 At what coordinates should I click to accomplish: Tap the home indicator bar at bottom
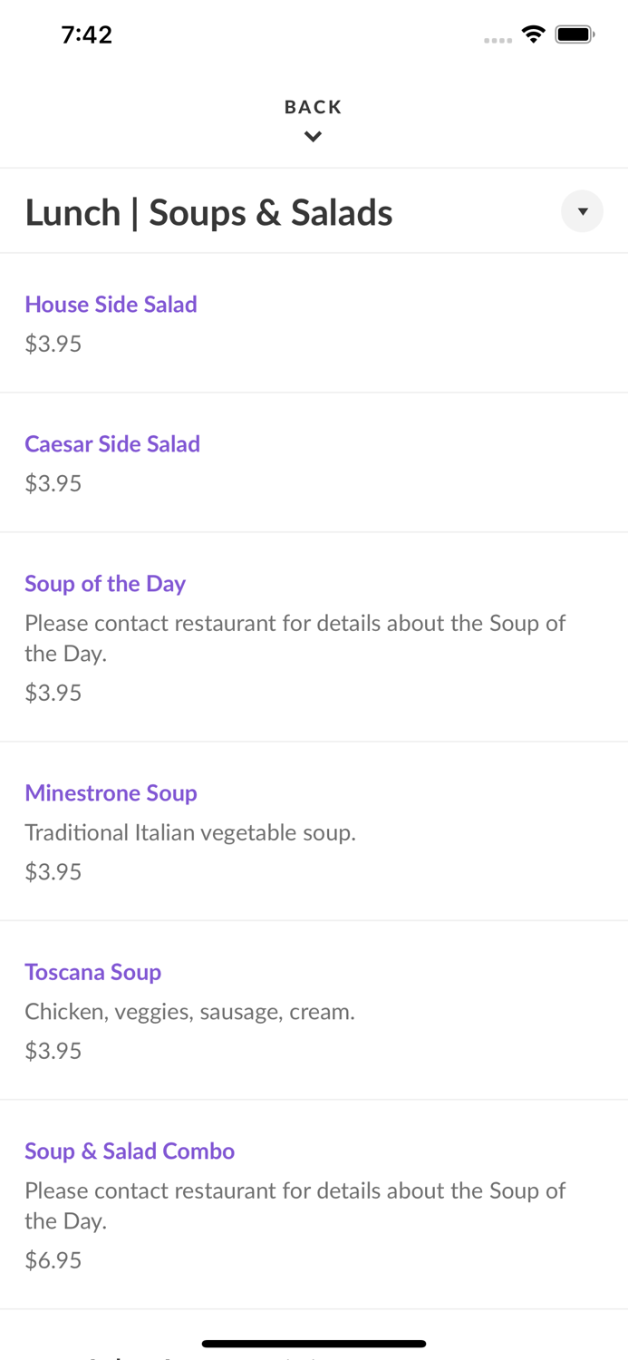point(314,1343)
